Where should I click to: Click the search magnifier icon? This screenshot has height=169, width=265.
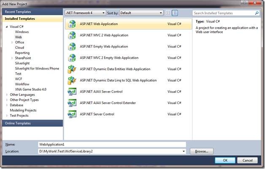coord(257,13)
